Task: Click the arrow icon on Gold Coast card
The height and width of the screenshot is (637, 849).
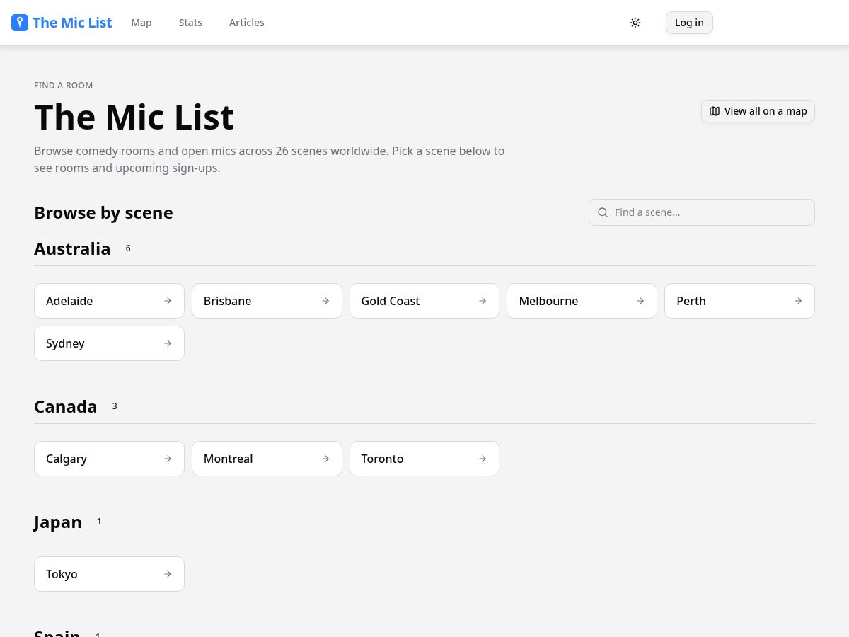Action: 483,301
